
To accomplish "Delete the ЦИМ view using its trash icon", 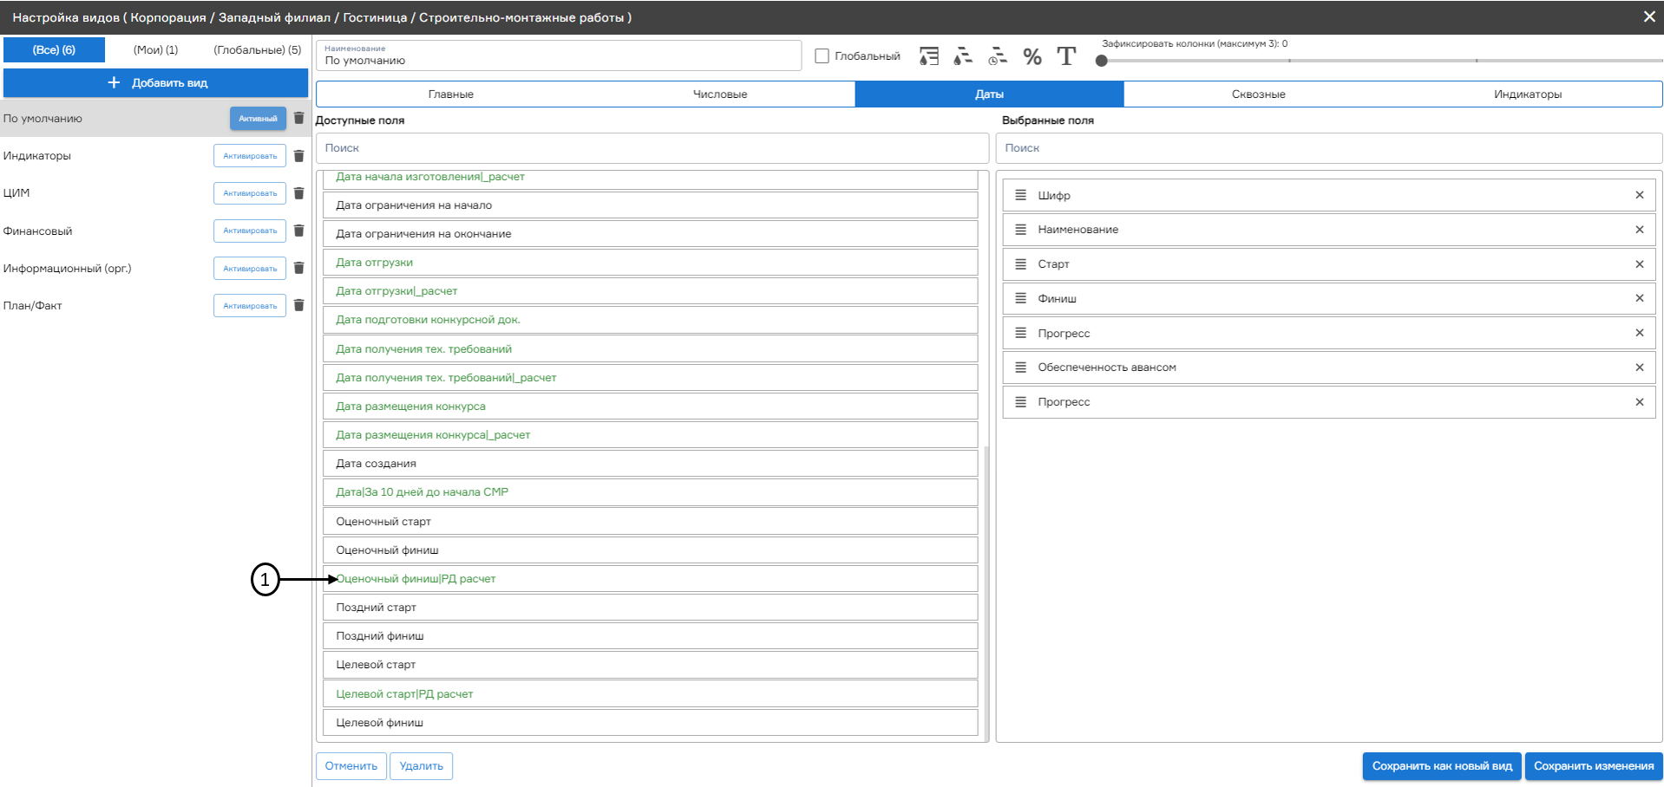I will [x=298, y=193].
